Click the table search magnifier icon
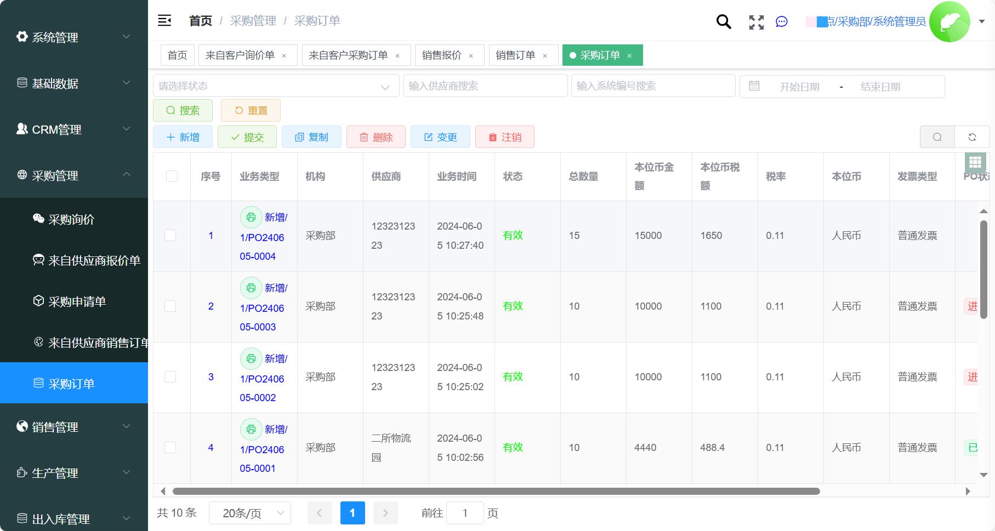 937,136
